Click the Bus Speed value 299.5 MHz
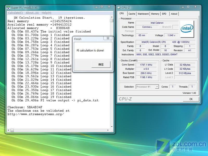The width and height of the screenshot is (208, 156). (x=146, y=73)
